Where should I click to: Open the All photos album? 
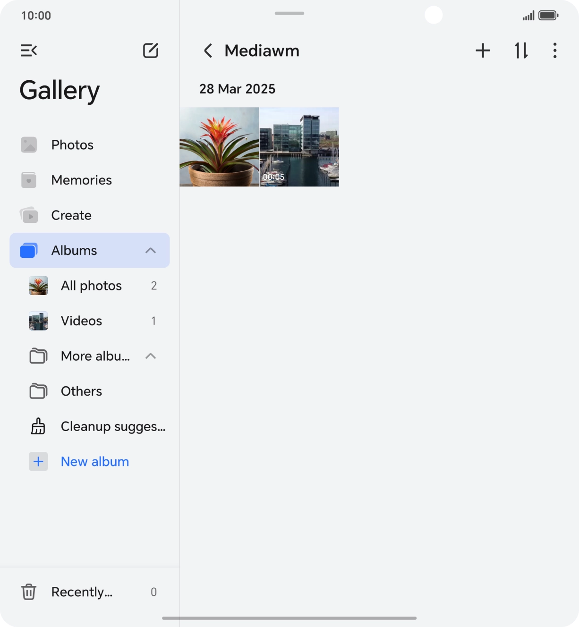[90, 286]
